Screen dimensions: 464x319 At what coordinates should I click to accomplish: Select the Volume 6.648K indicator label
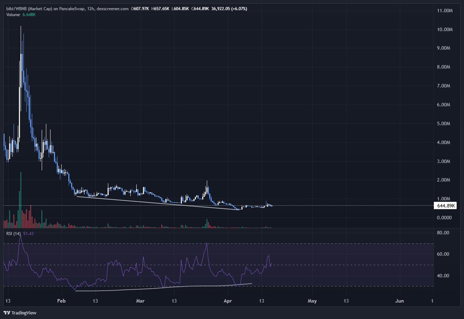(21, 15)
